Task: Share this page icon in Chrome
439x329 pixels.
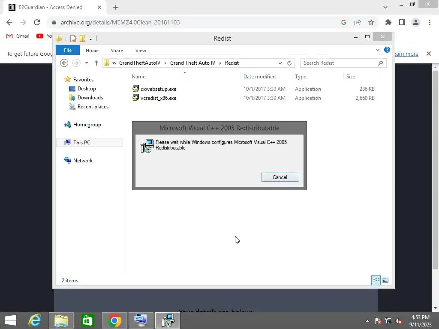Action: [358, 22]
